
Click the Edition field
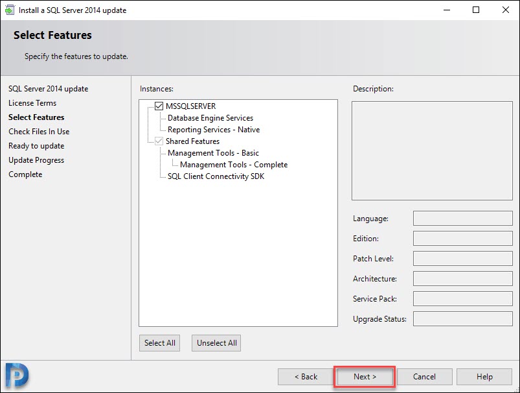(462, 238)
